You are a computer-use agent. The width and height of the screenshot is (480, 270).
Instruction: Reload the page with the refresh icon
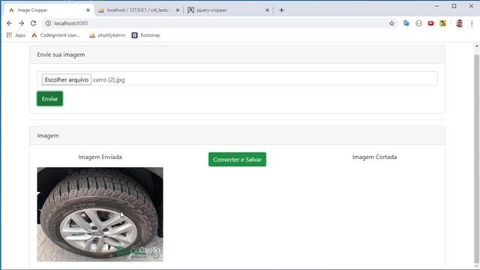coord(33,23)
